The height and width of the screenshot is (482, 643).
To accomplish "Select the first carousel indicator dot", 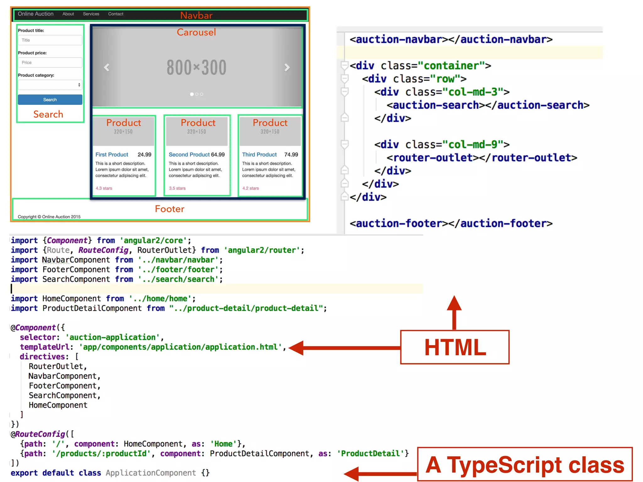I will 192,94.
